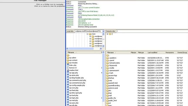This screenshot has height=106, width=188.
Task: Open the .mozilla remote folder icon
Action: coord(108,68)
